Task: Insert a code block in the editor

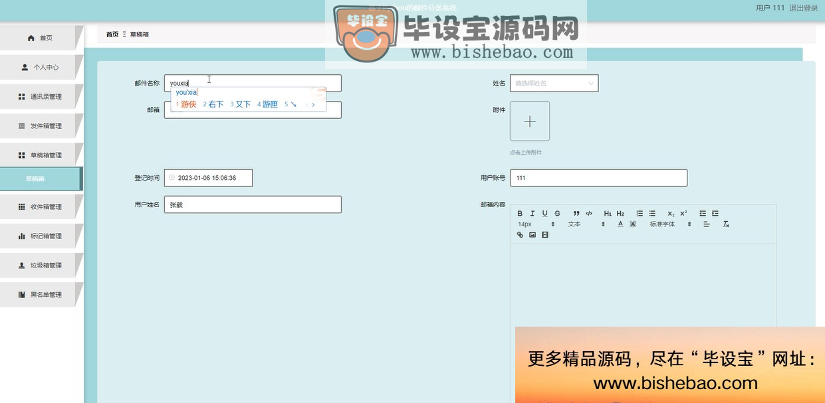Action: (589, 213)
